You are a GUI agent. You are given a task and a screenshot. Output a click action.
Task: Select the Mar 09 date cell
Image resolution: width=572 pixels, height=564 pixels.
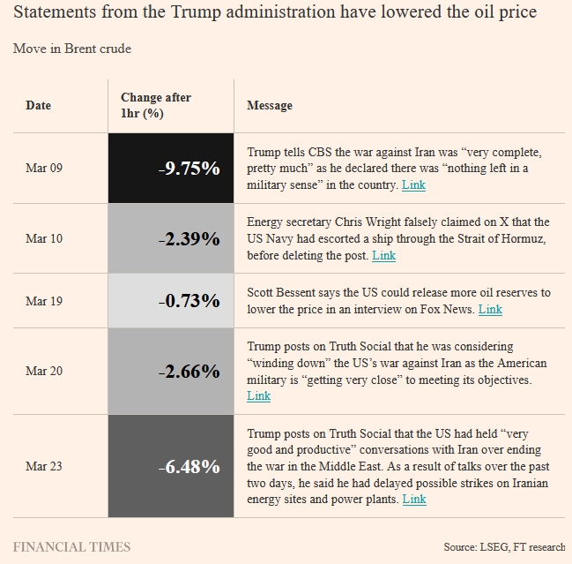44,168
